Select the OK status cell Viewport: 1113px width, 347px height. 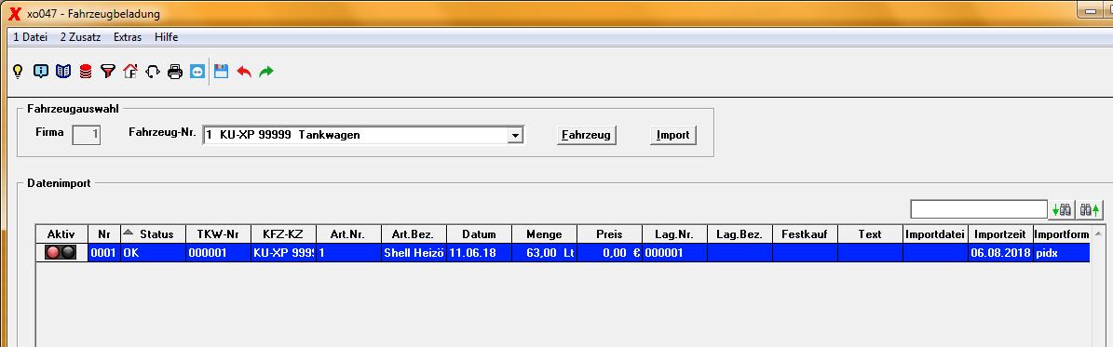point(154,252)
